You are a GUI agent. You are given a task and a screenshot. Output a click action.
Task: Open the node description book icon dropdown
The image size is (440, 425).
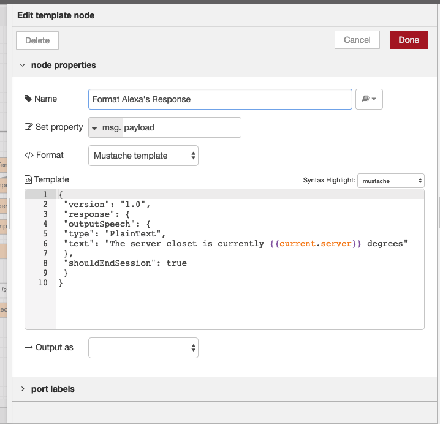tap(369, 99)
